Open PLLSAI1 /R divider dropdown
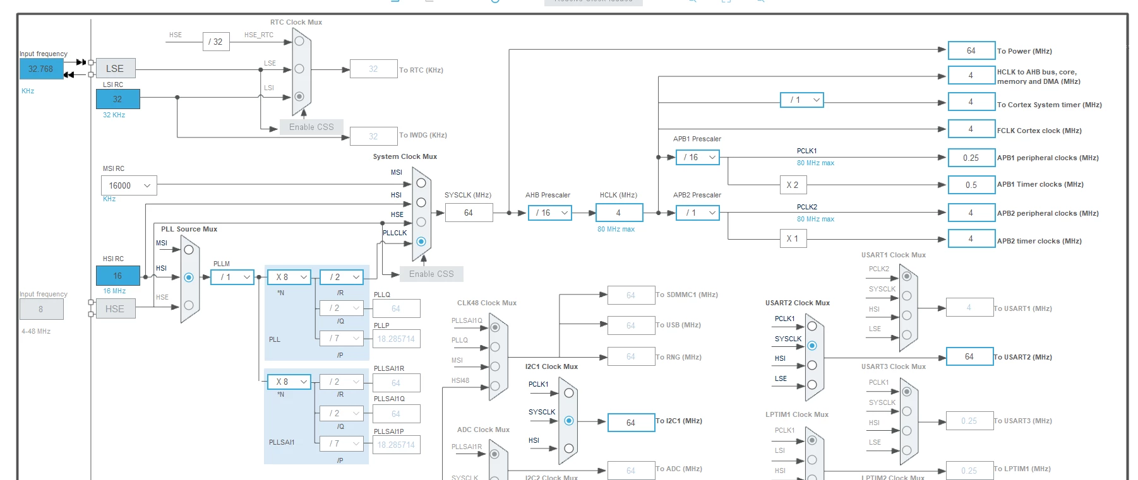Screen dimensions: 1138x480 pos(342,382)
